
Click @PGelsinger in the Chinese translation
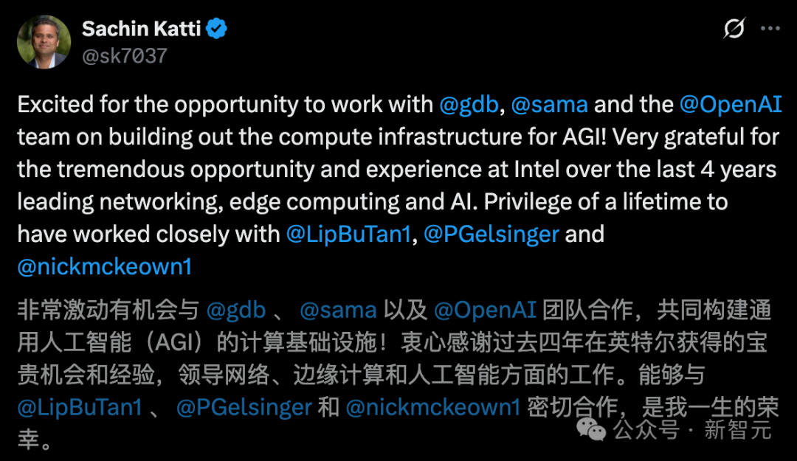tap(244, 407)
